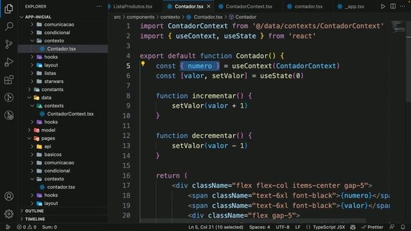
Task: Open the Manage gear icon
Action: (x=8, y=214)
